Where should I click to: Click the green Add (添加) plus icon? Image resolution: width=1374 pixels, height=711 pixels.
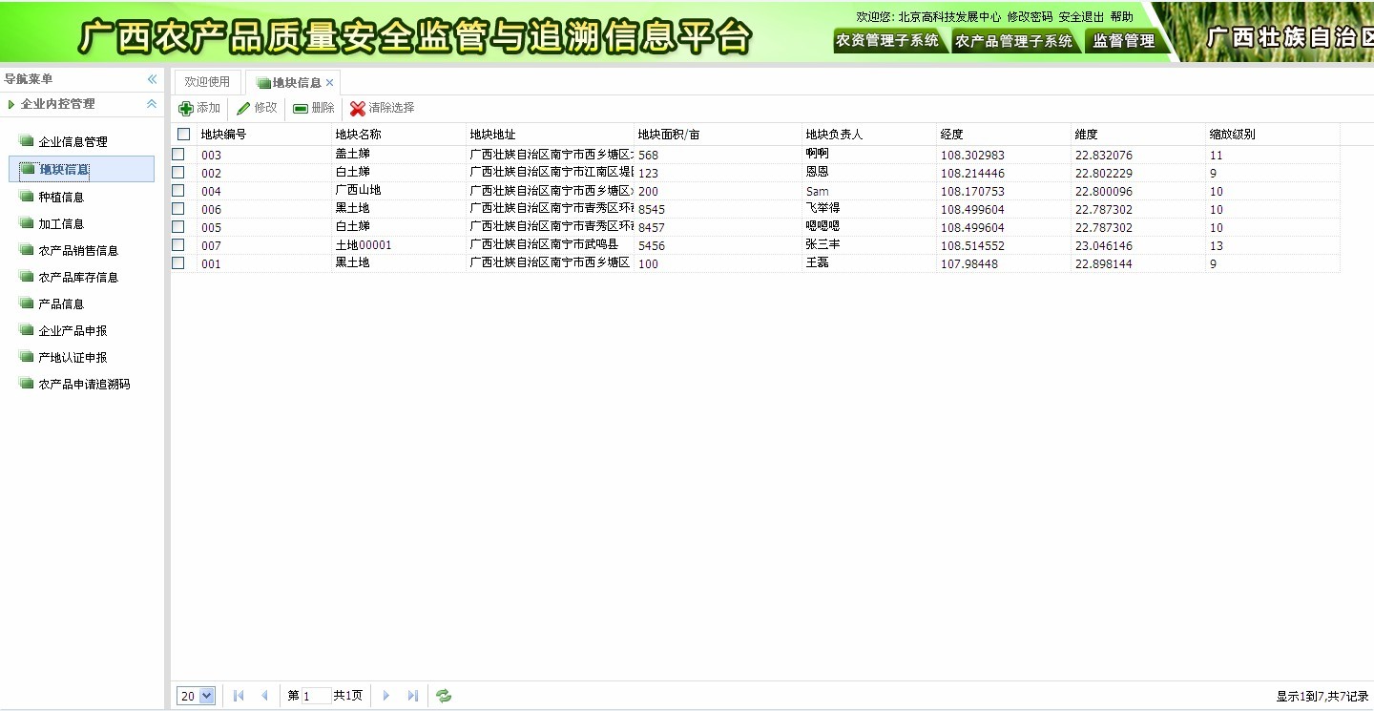[x=186, y=109]
